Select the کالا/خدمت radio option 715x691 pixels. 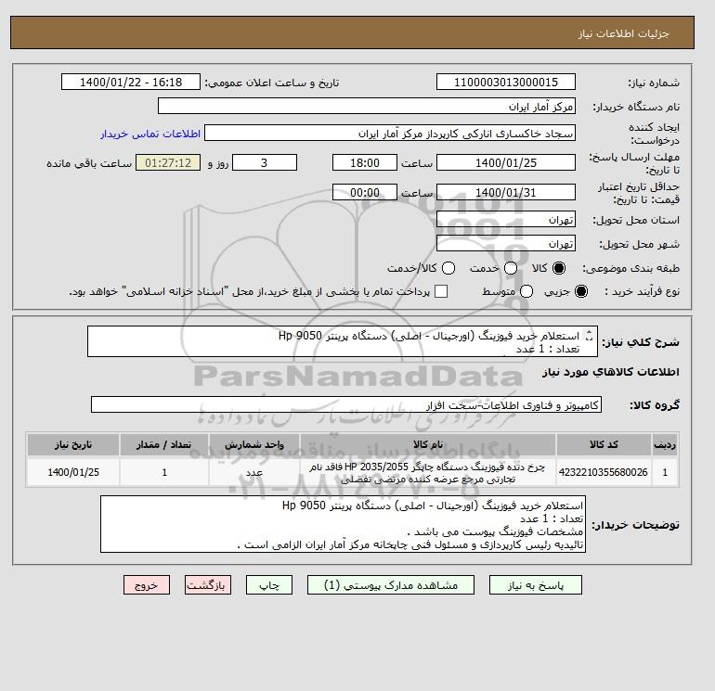click(x=448, y=268)
